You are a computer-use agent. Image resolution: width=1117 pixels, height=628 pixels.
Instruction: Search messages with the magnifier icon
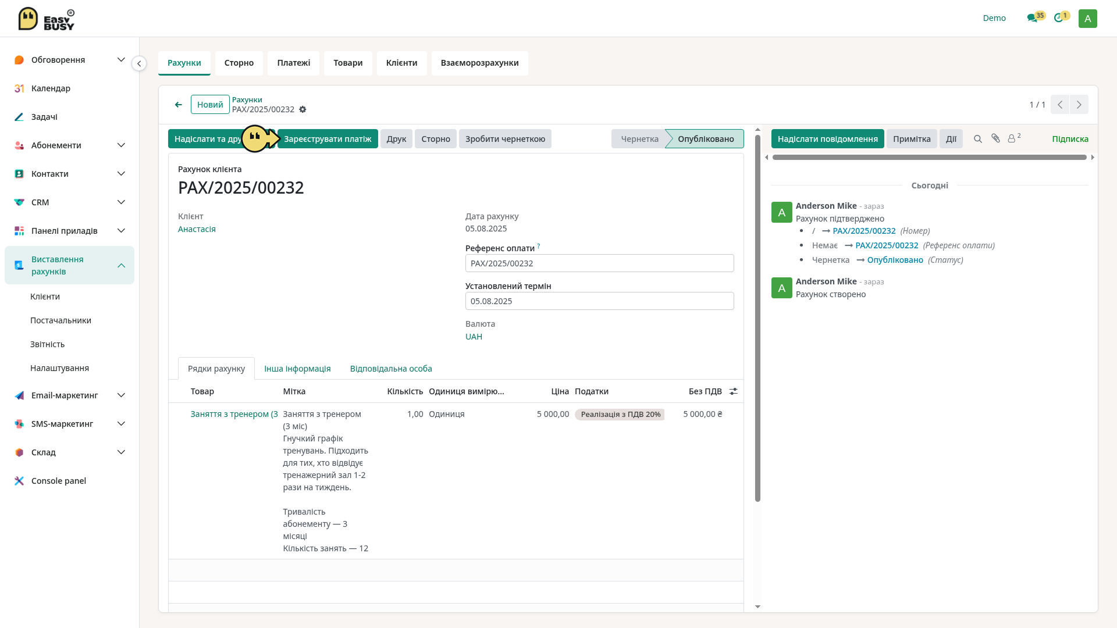point(978,139)
